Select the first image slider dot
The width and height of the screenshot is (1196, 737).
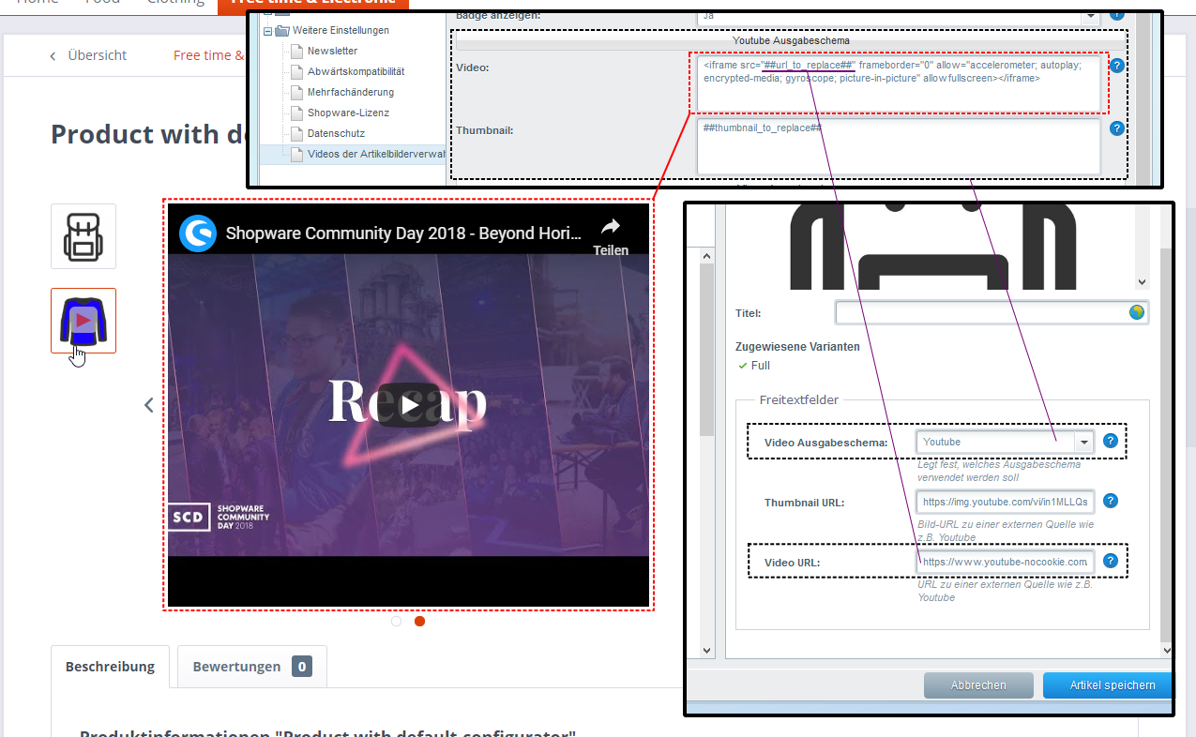[396, 621]
